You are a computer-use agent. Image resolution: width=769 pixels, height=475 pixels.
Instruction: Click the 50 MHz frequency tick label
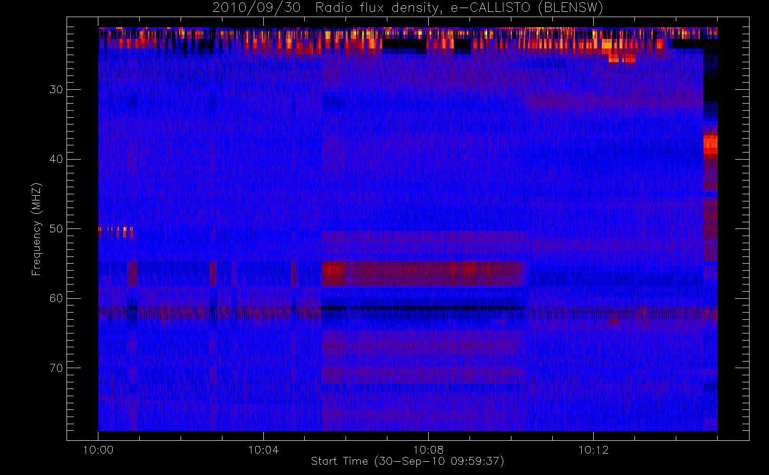pyautogui.click(x=56, y=228)
